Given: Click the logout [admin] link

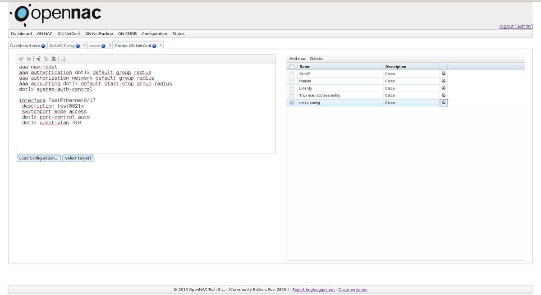Looking at the screenshot, I should pos(516,27).
